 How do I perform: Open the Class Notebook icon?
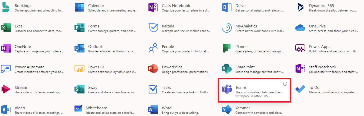(x=153, y=7)
